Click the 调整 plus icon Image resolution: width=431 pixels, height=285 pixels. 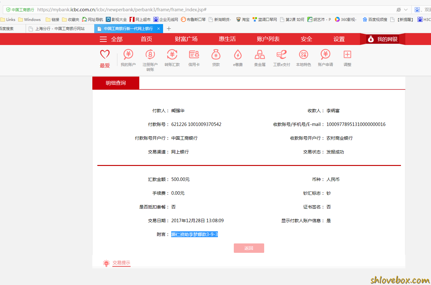point(347,54)
